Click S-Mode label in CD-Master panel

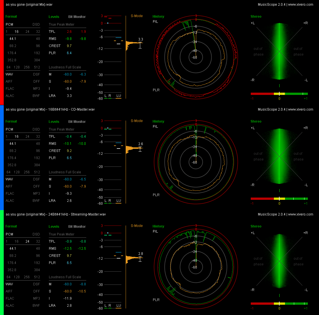pos(137,121)
